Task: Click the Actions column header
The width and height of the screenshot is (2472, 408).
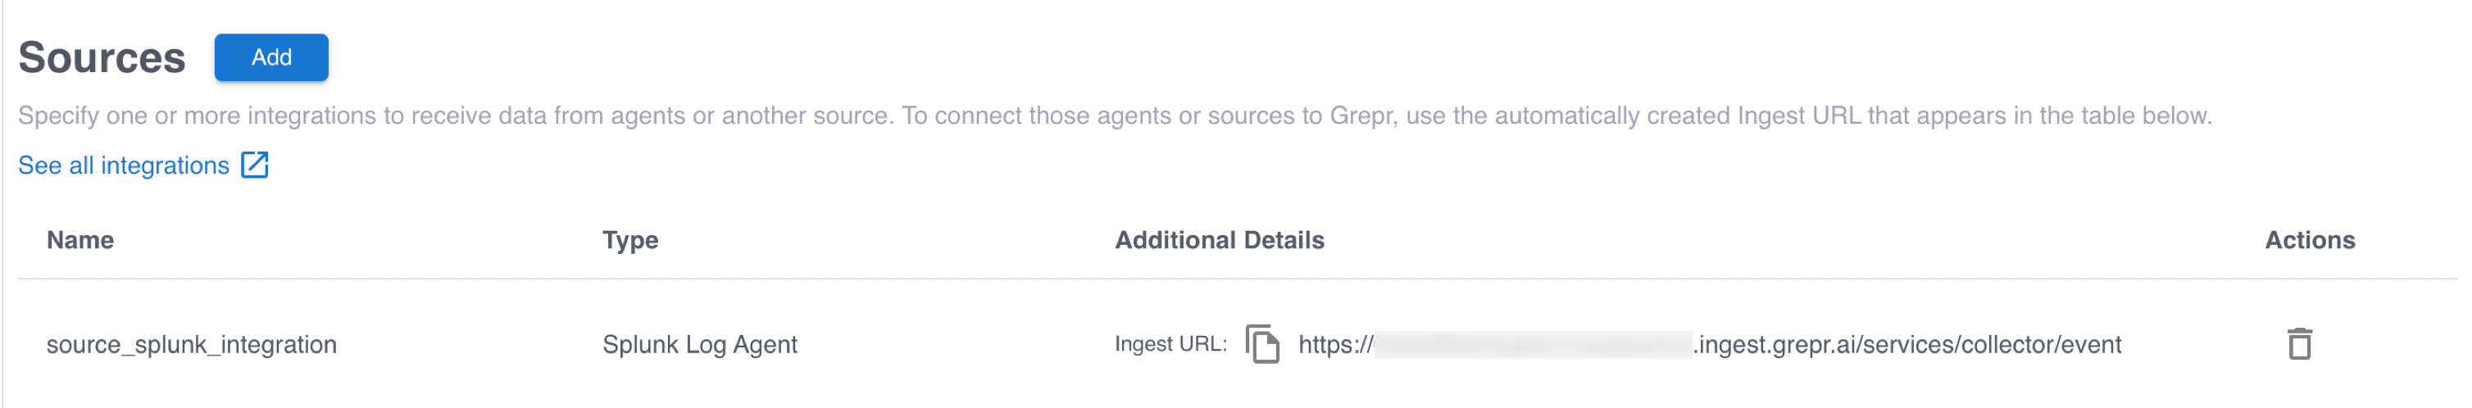Action: (x=2309, y=240)
